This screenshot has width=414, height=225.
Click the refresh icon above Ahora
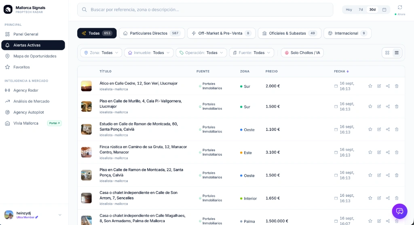[x=400, y=7]
